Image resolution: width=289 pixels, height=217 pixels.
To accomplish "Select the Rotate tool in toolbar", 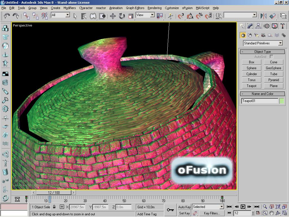I will pos(122,16).
